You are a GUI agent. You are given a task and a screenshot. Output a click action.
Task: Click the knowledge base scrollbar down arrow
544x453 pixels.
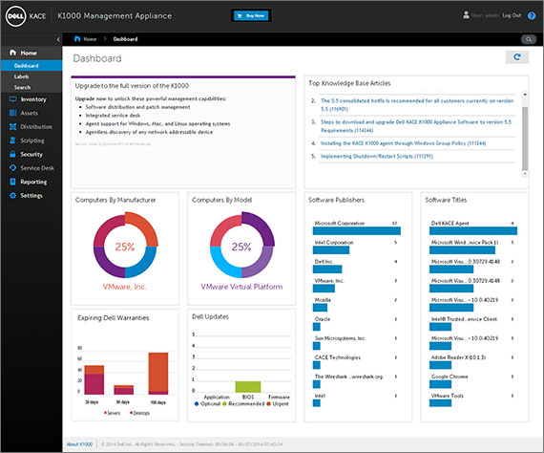(x=525, y=173)
